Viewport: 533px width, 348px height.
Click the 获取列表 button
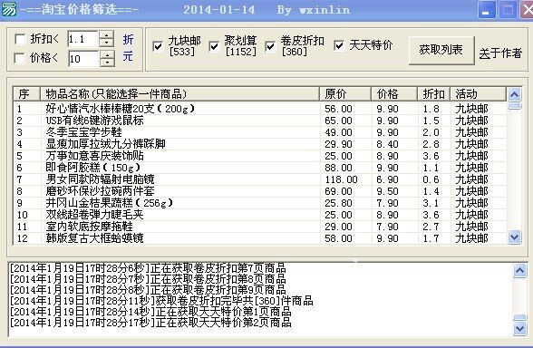[441, 51]
